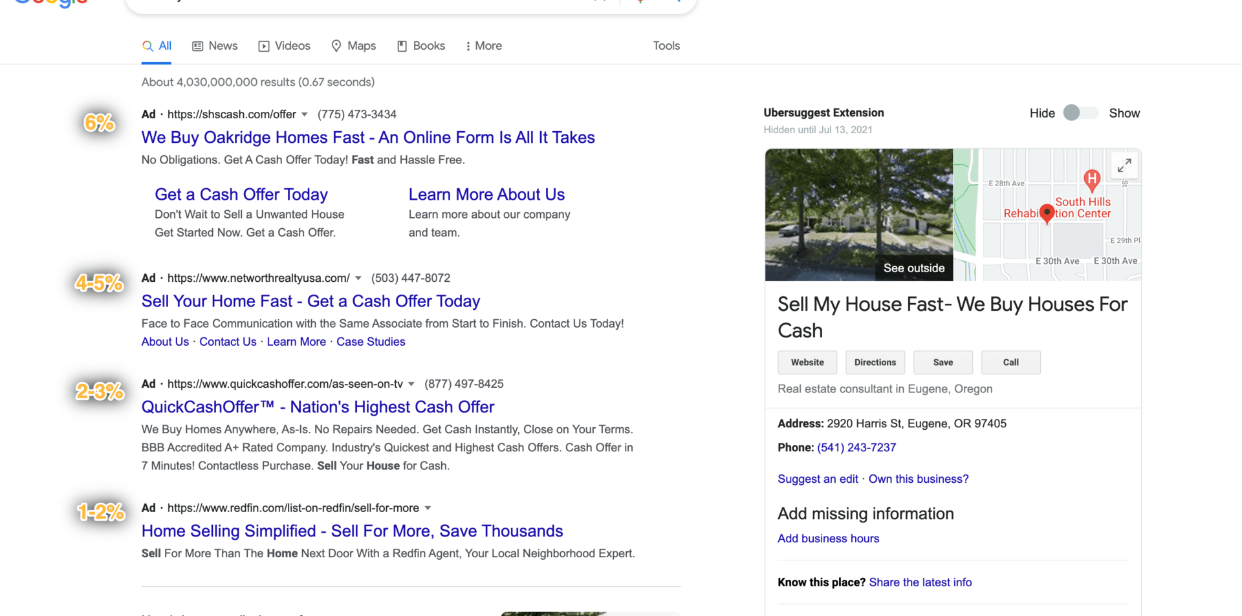Expand the map using the fullscreen arrows icon

click(x=1124, y=165)
